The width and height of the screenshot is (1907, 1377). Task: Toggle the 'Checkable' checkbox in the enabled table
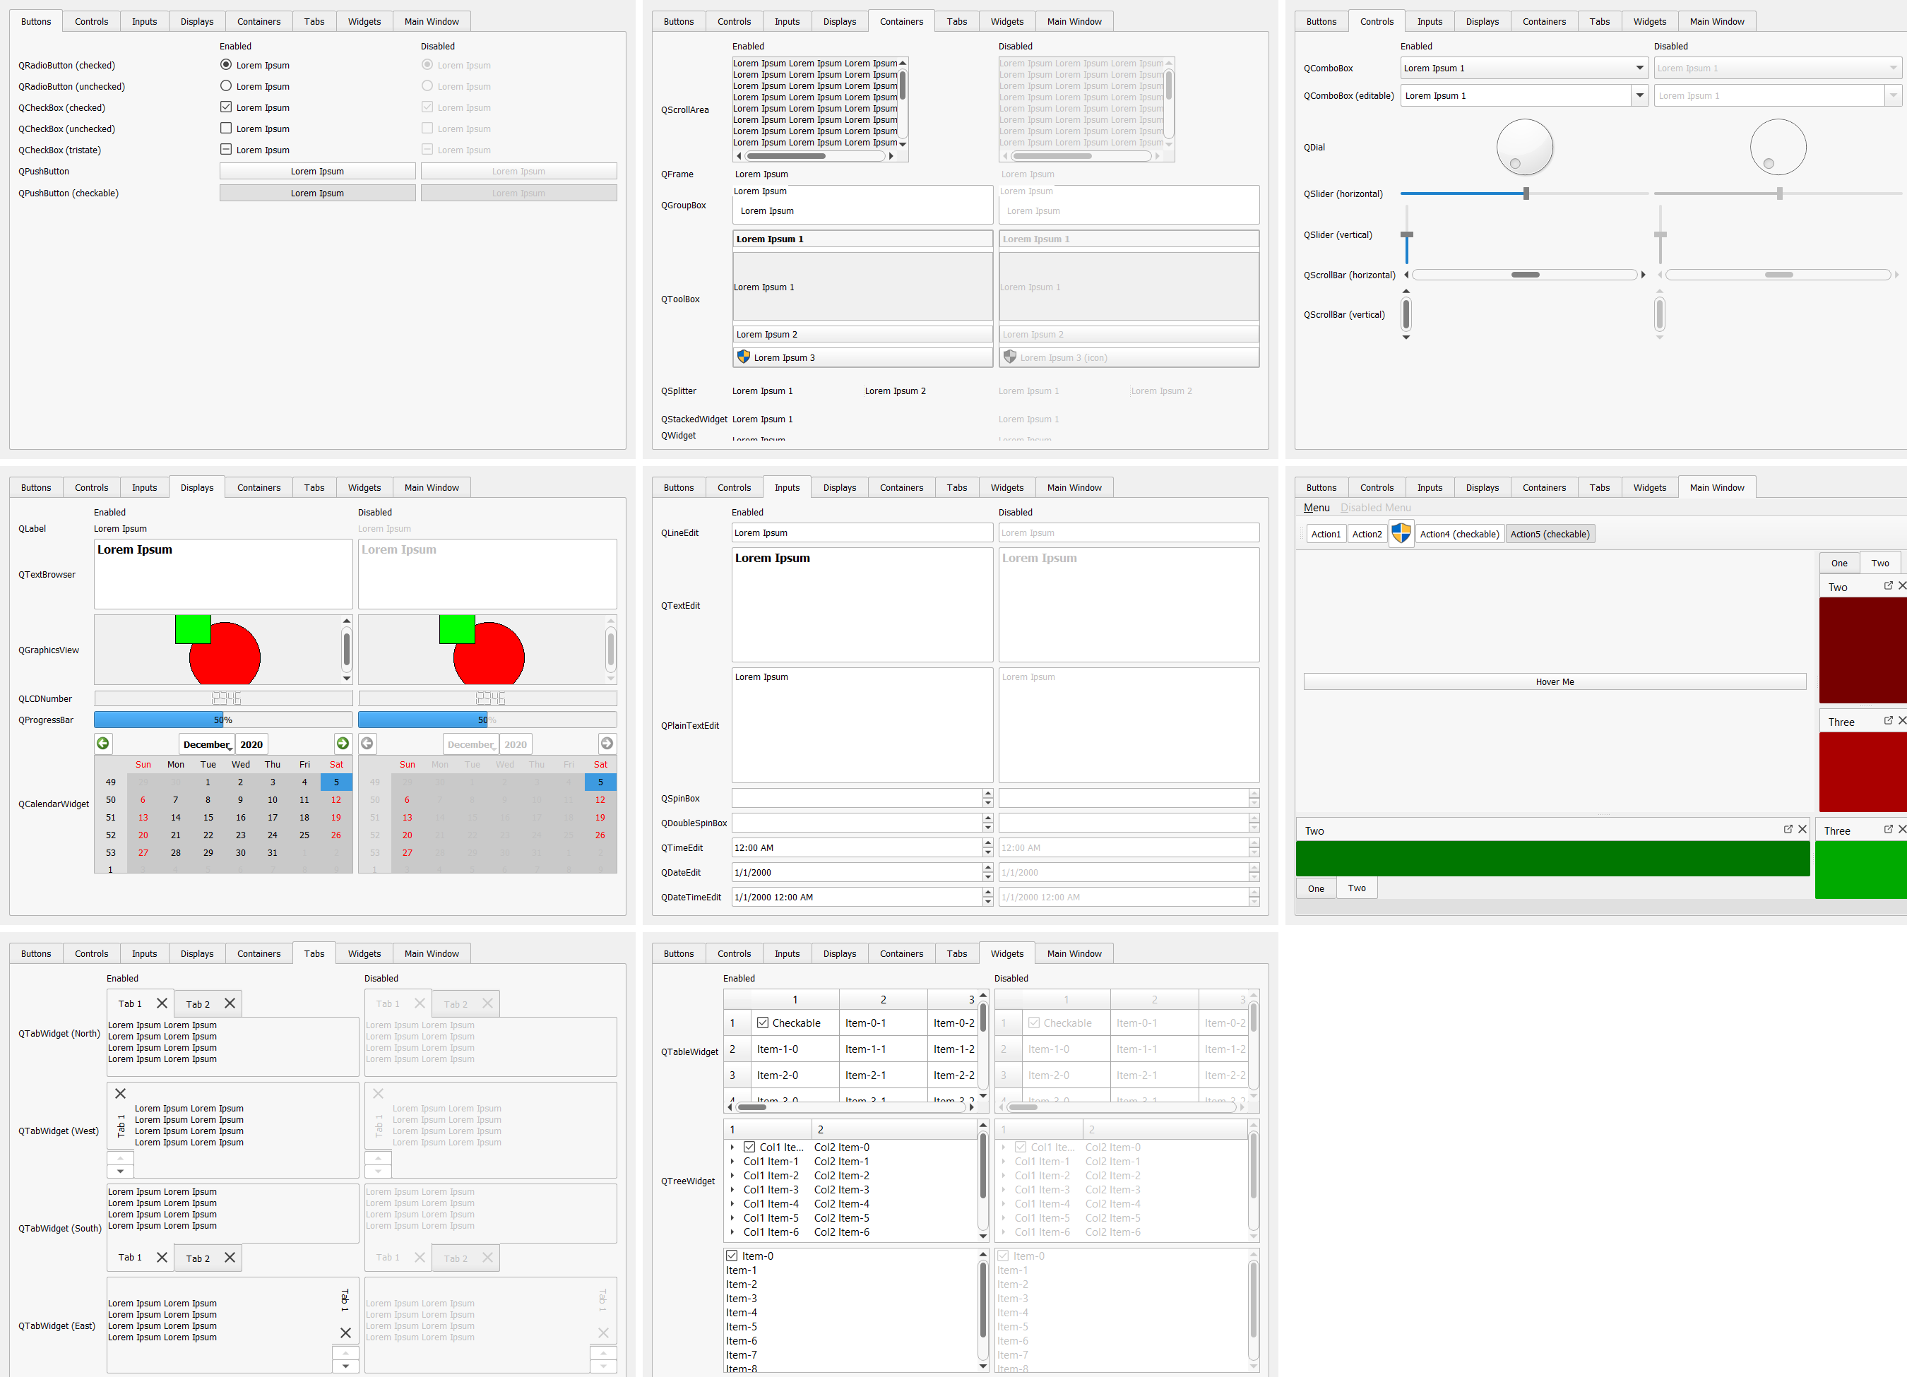(763, 1023)
